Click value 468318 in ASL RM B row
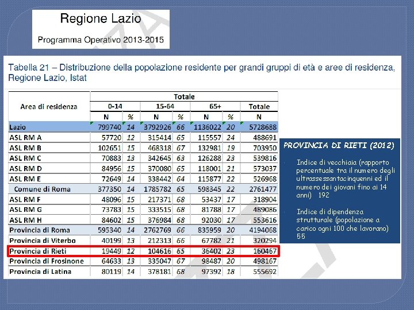This screenshot has width=414, height=310. 159,148
